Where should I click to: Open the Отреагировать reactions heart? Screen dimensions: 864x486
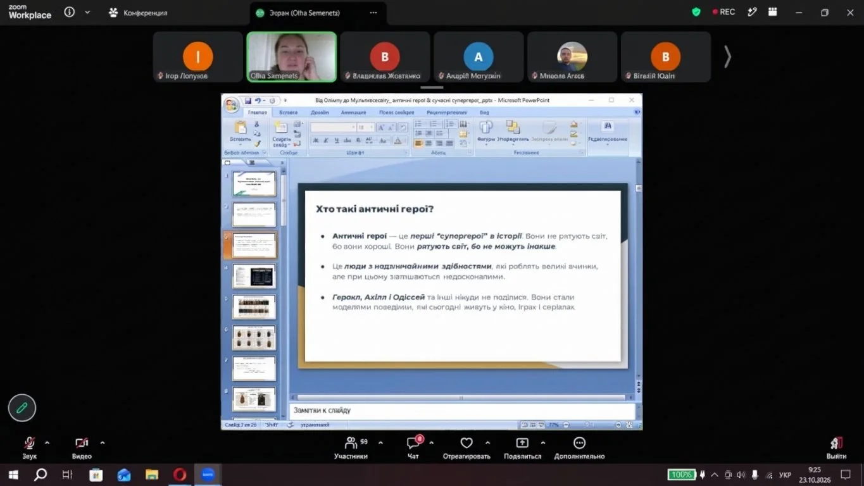coord(466,443)
